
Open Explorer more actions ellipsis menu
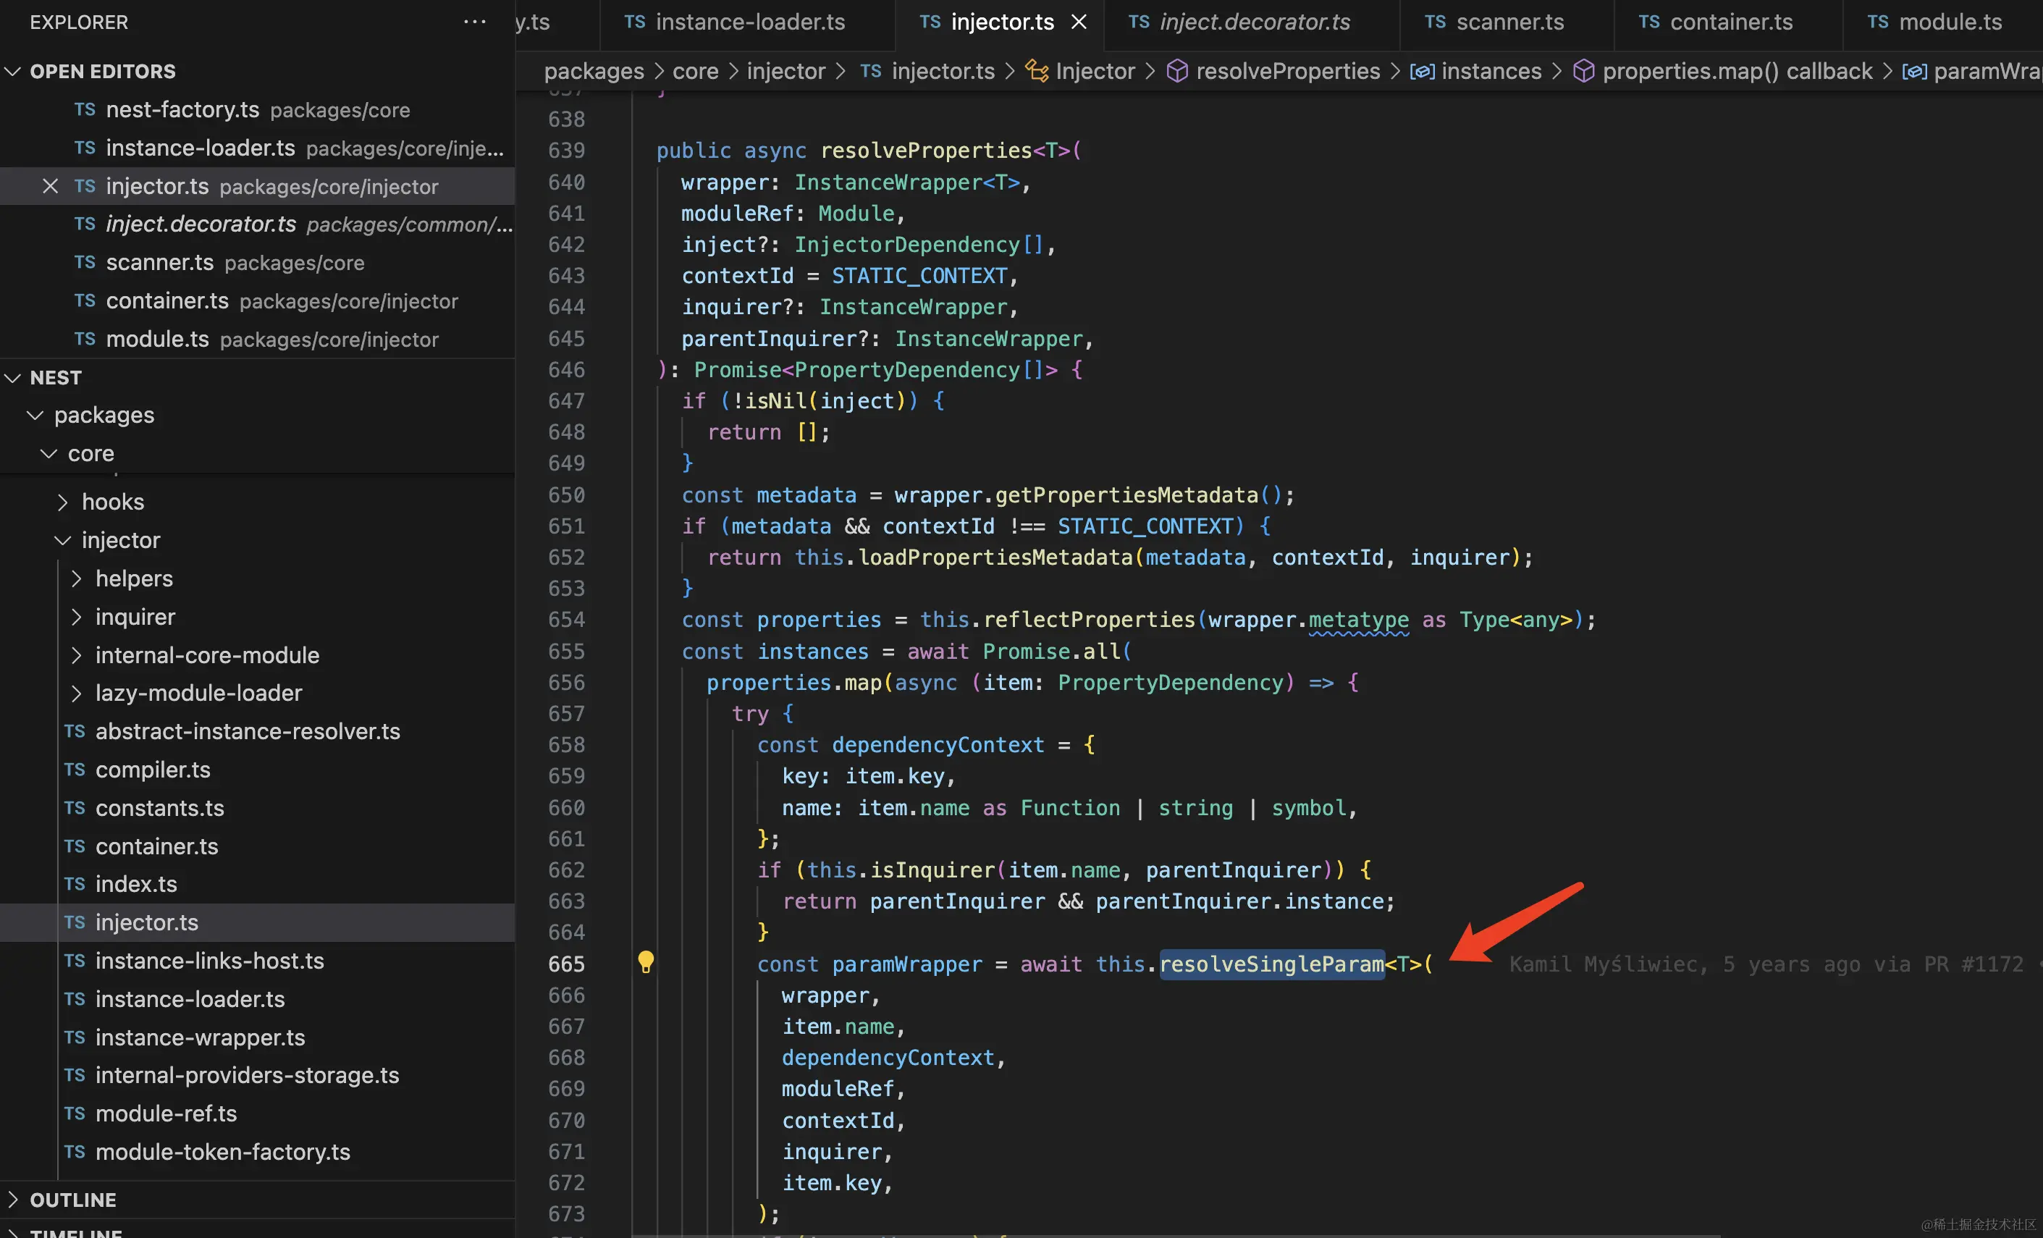(x=474, y=22)
